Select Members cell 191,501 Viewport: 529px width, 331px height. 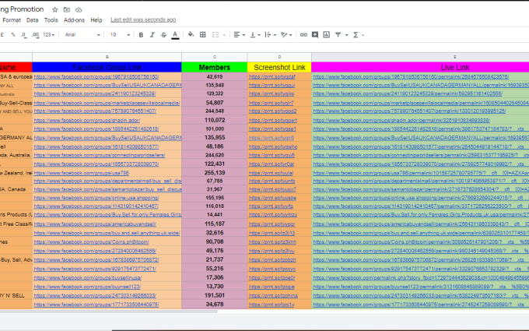[215, 295]
